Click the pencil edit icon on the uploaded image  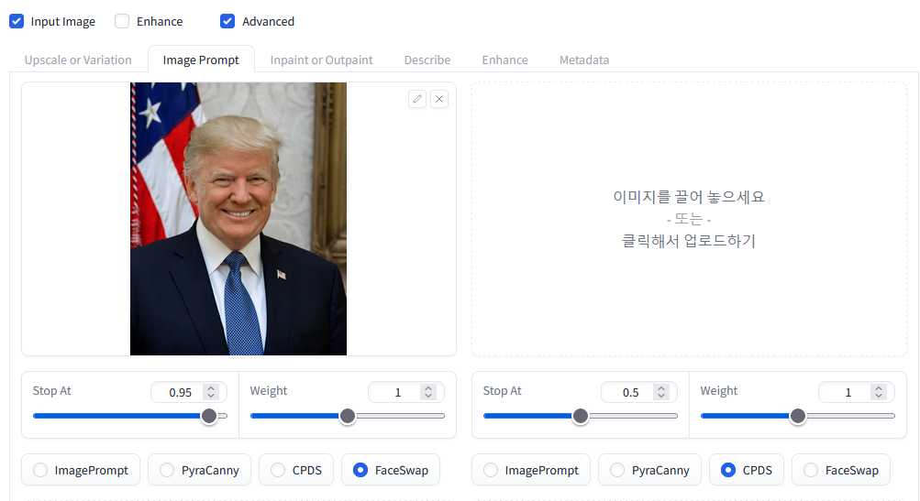[417, 99]
